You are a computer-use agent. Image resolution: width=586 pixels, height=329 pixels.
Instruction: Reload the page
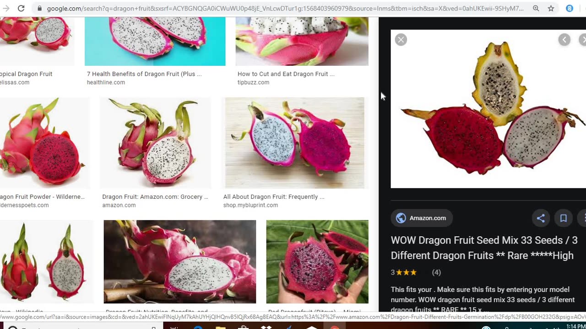coord(21,8)
